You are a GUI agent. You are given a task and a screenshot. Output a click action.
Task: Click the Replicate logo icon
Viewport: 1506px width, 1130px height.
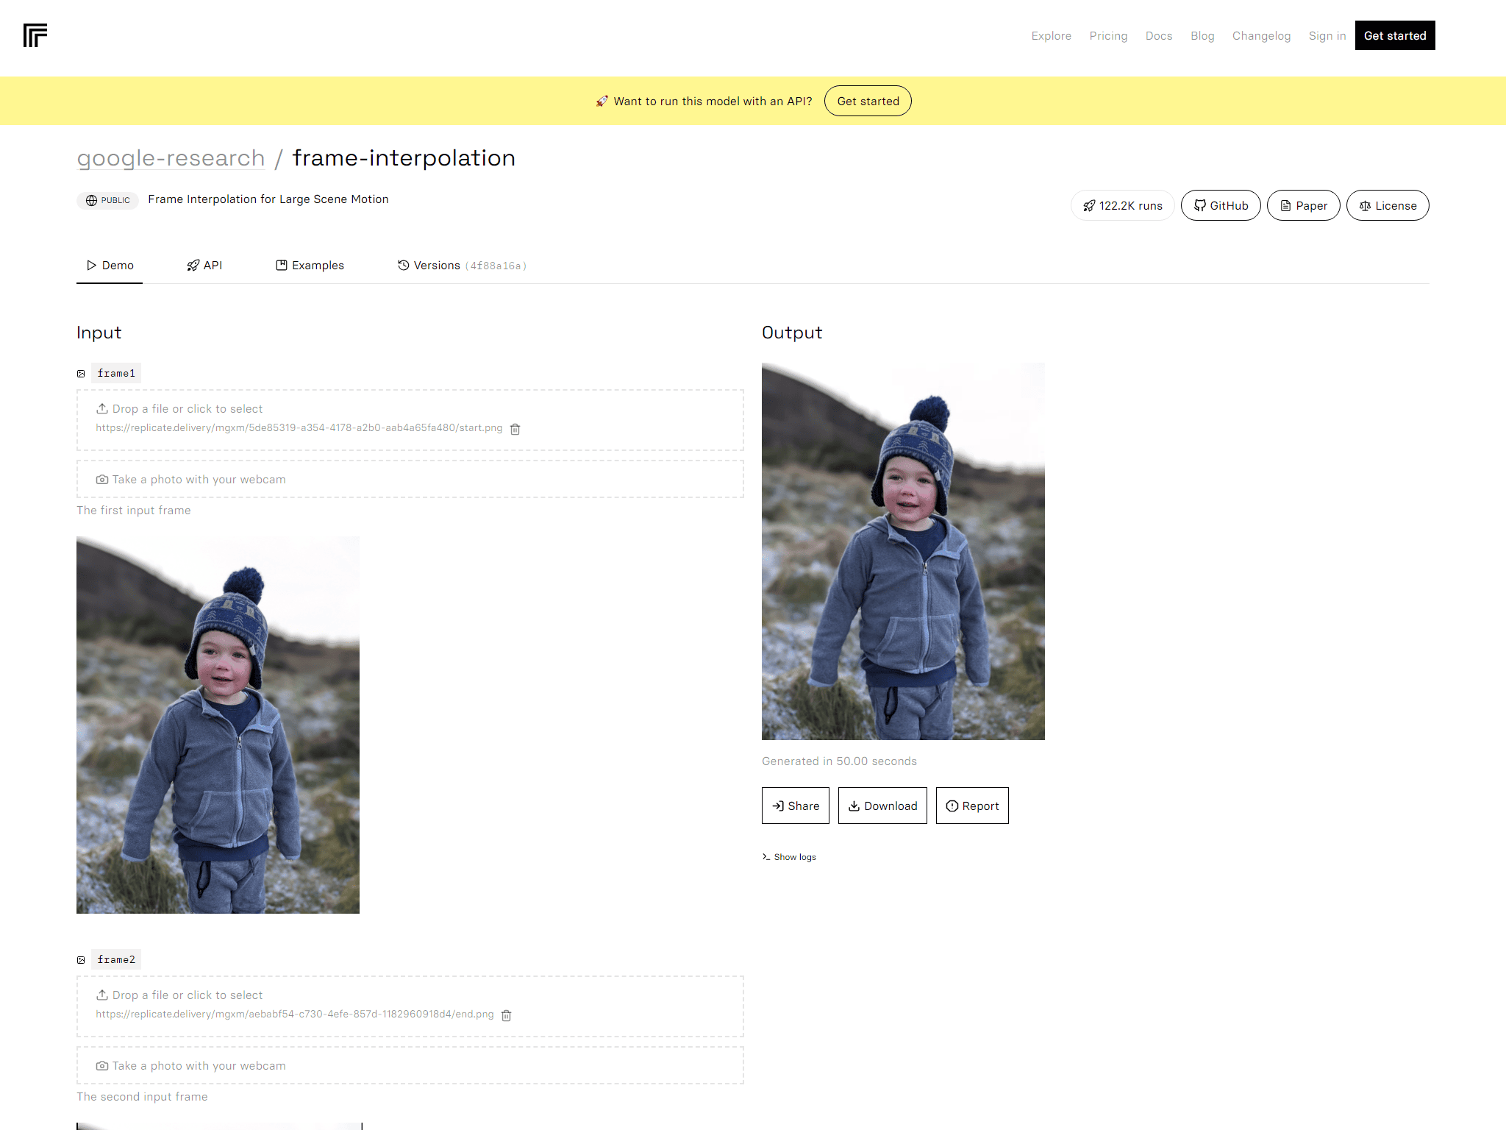pos(35,35)
